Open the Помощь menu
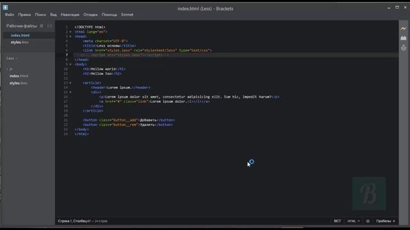Screen dimensions: 410x230 point(110,15)
